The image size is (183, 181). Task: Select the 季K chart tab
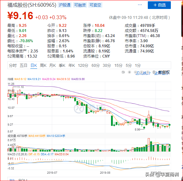click(62, 66)
